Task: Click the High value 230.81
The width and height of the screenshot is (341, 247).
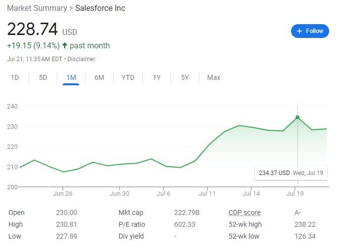Action: click(x=66, y=224)
